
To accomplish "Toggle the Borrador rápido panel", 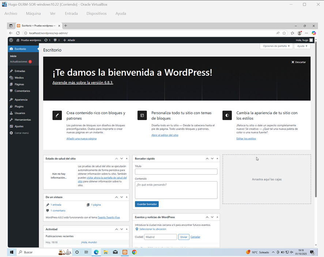I will tap(217, 159).
